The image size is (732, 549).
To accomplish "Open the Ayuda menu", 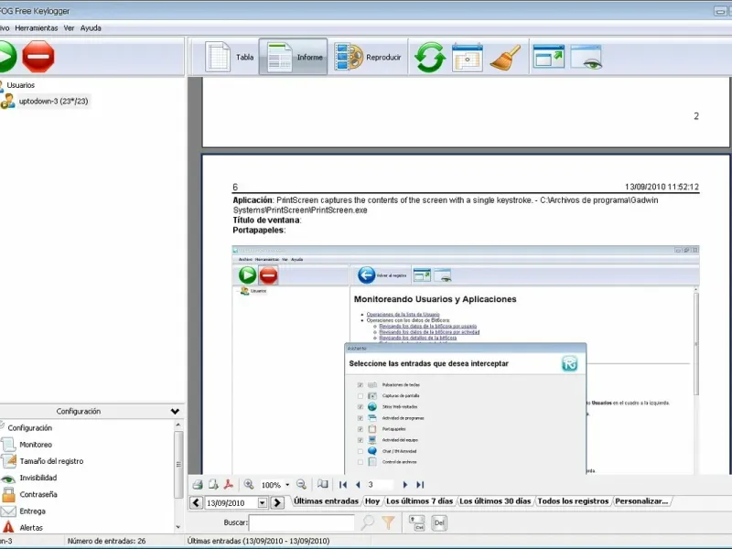I will tap(91, 28).
